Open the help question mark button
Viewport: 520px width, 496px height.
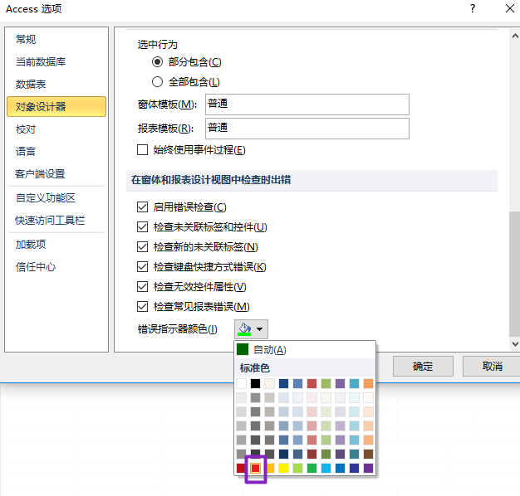click(473, 8)
